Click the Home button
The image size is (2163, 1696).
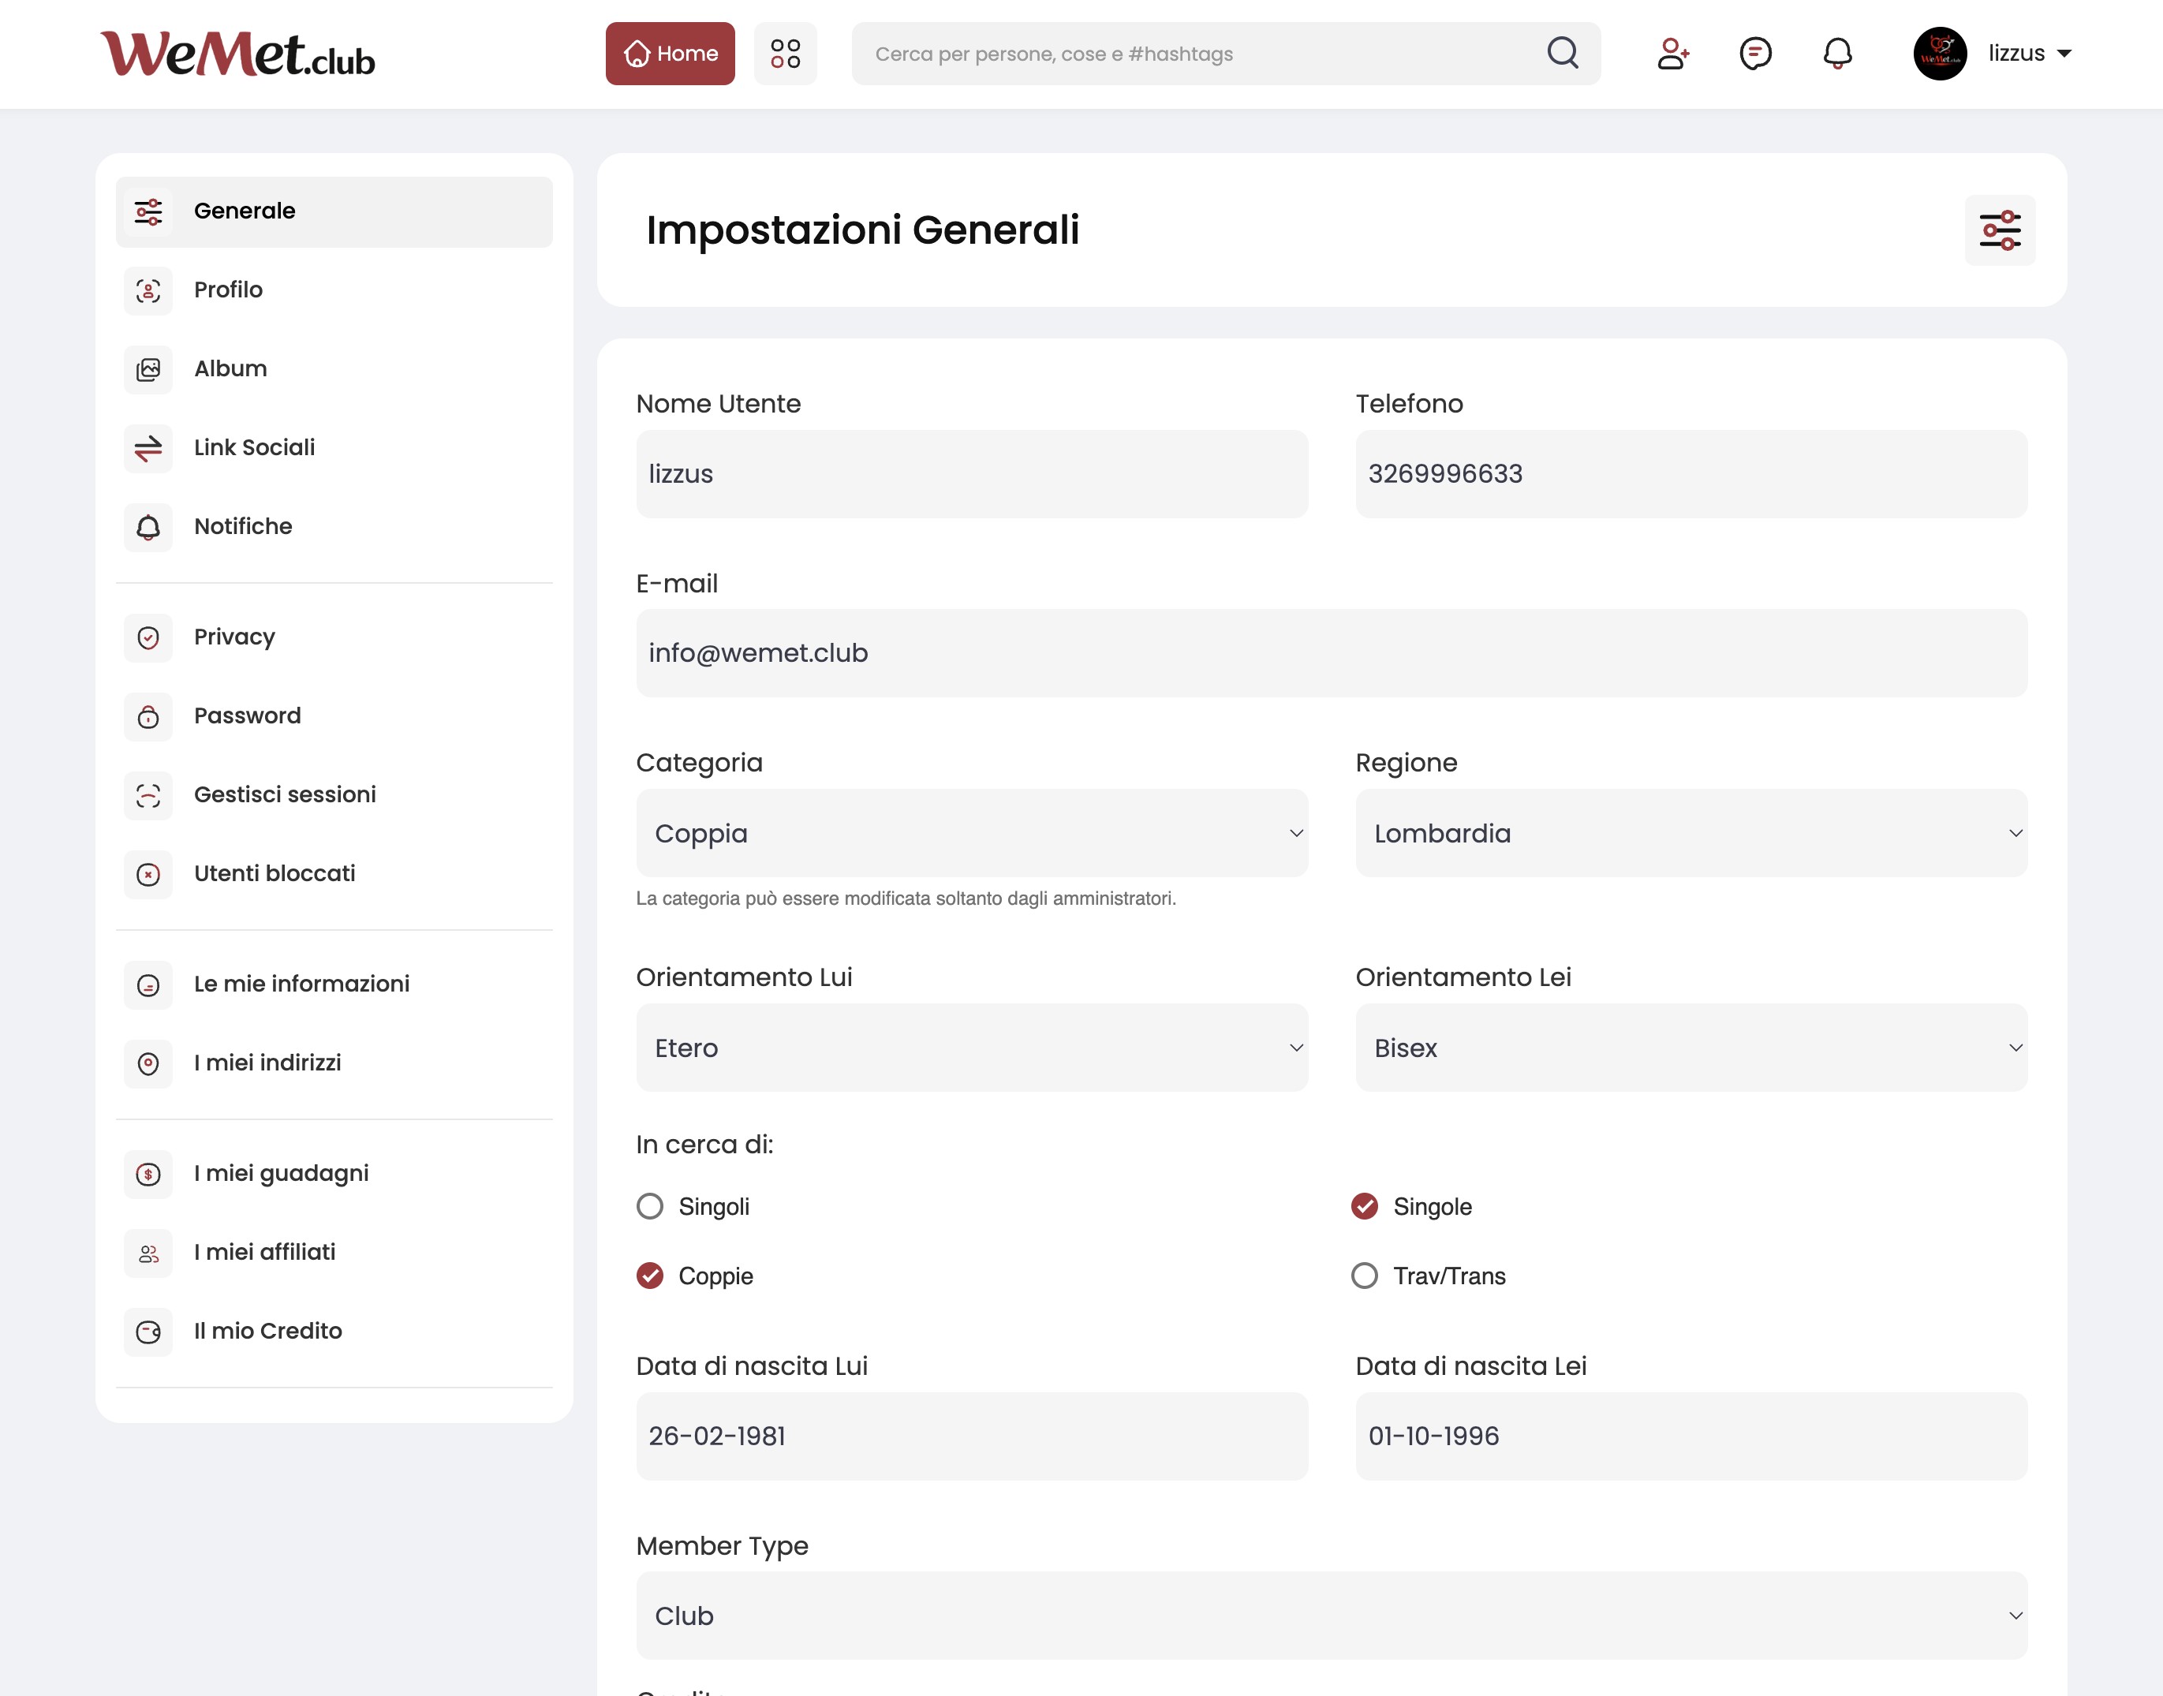(671, 54)
